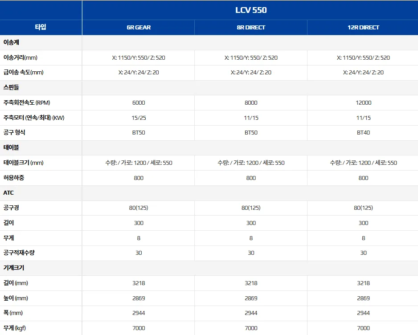Click the 30 tool capacity under 6R GEAR
The width and height of the screenshot is (418, 335).
click(x=139, y=253)
